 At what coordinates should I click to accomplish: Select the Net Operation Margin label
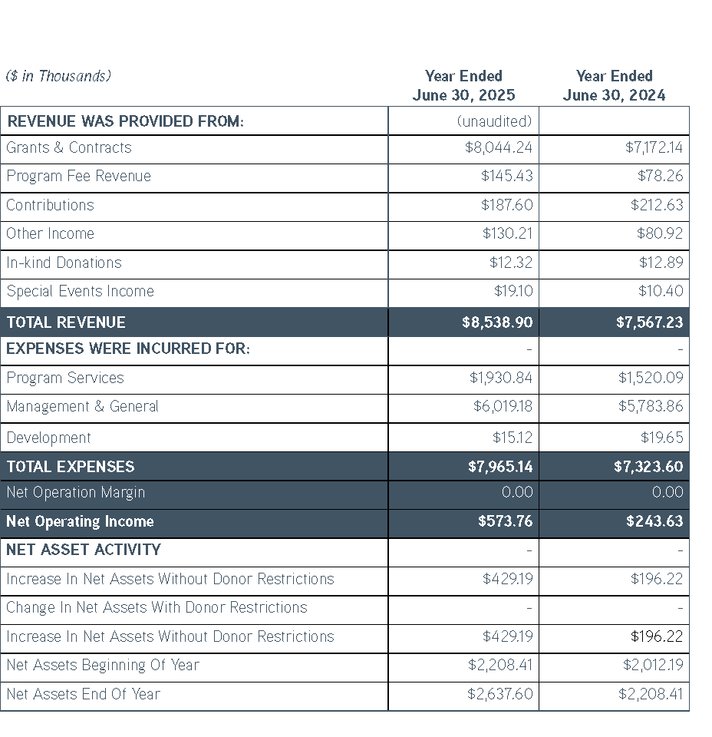pos(75,493)
